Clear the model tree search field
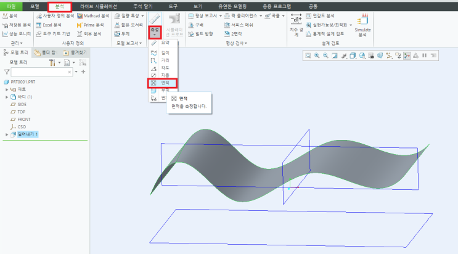Image resolution: width=458 pixels, height=254 pixels. [x=69, y=72]
